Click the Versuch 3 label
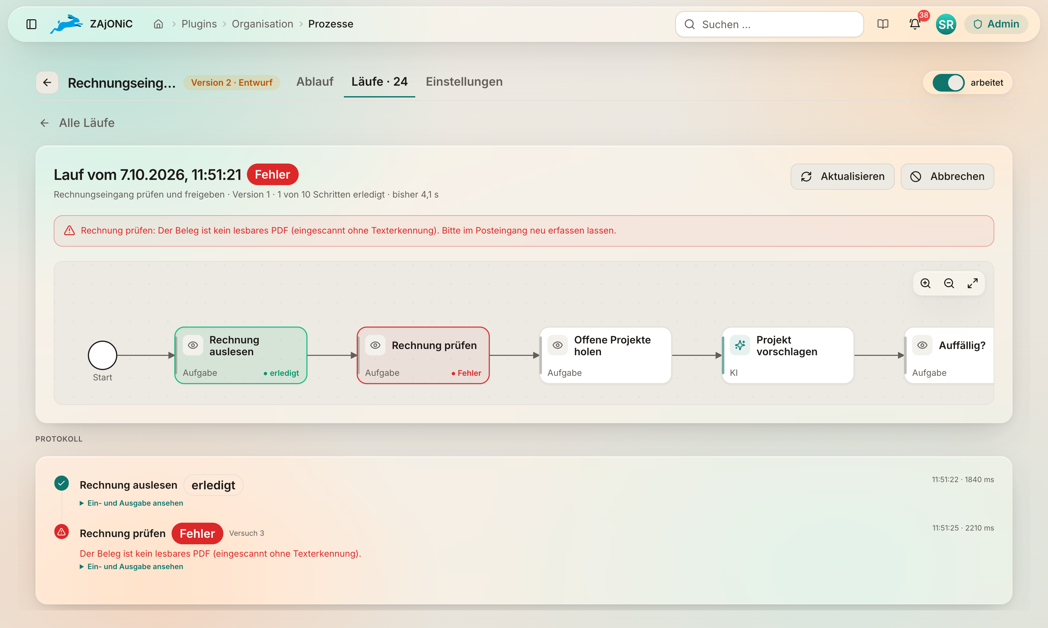This screenshot has height=628, width=1048. click(x=247, y=533)
